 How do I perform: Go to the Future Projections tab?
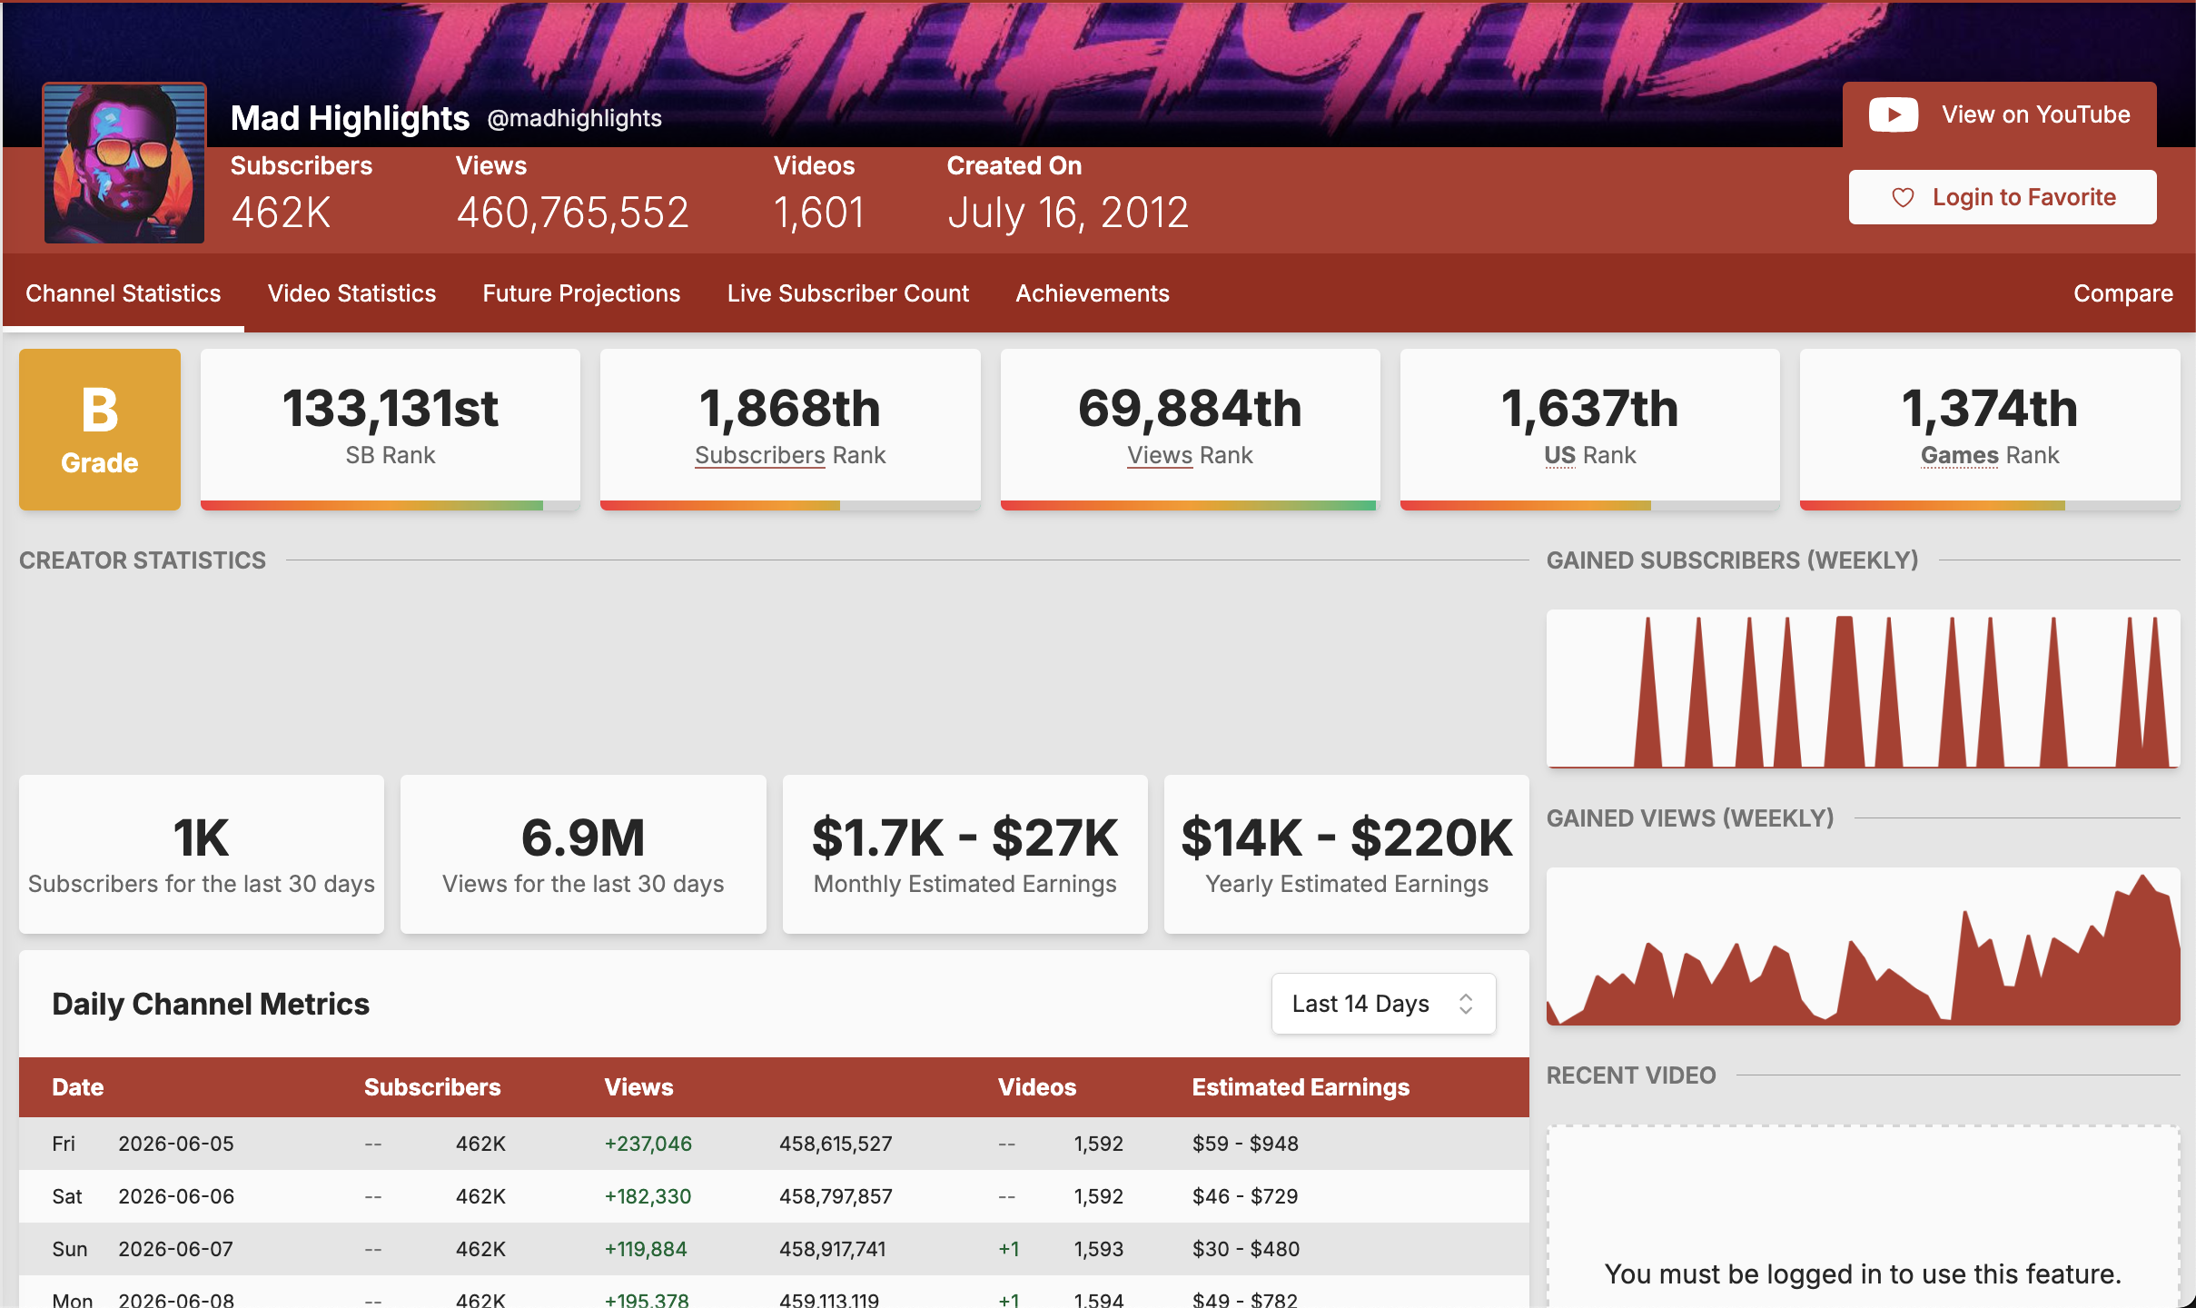pos(581,293)
